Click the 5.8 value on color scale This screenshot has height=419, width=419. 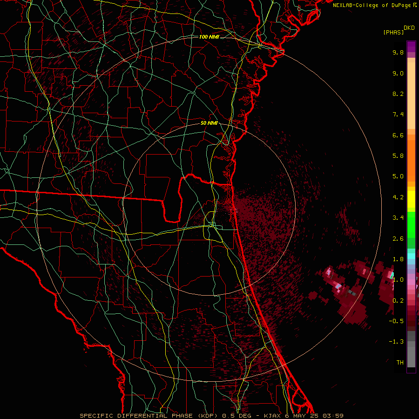pos(398,155)
